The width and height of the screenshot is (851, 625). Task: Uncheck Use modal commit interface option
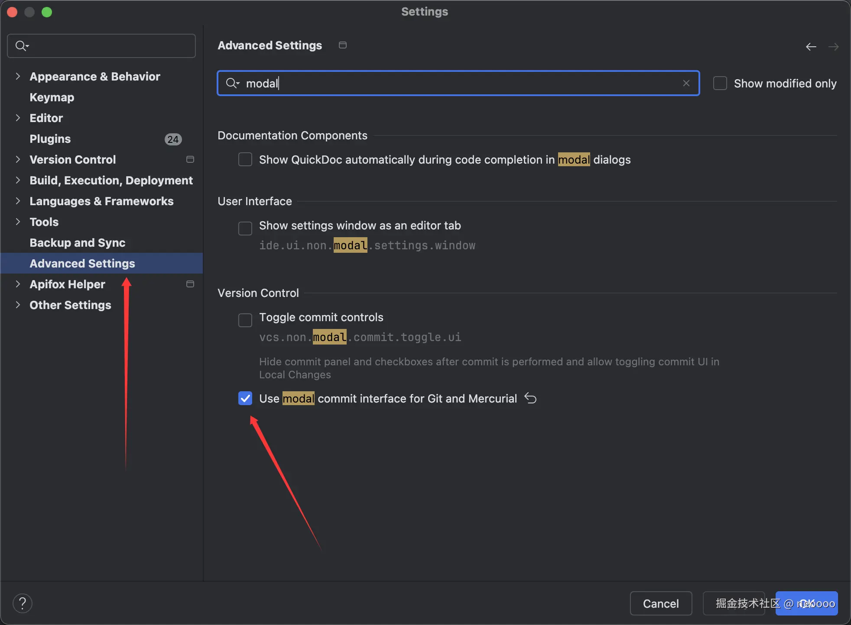245,398
